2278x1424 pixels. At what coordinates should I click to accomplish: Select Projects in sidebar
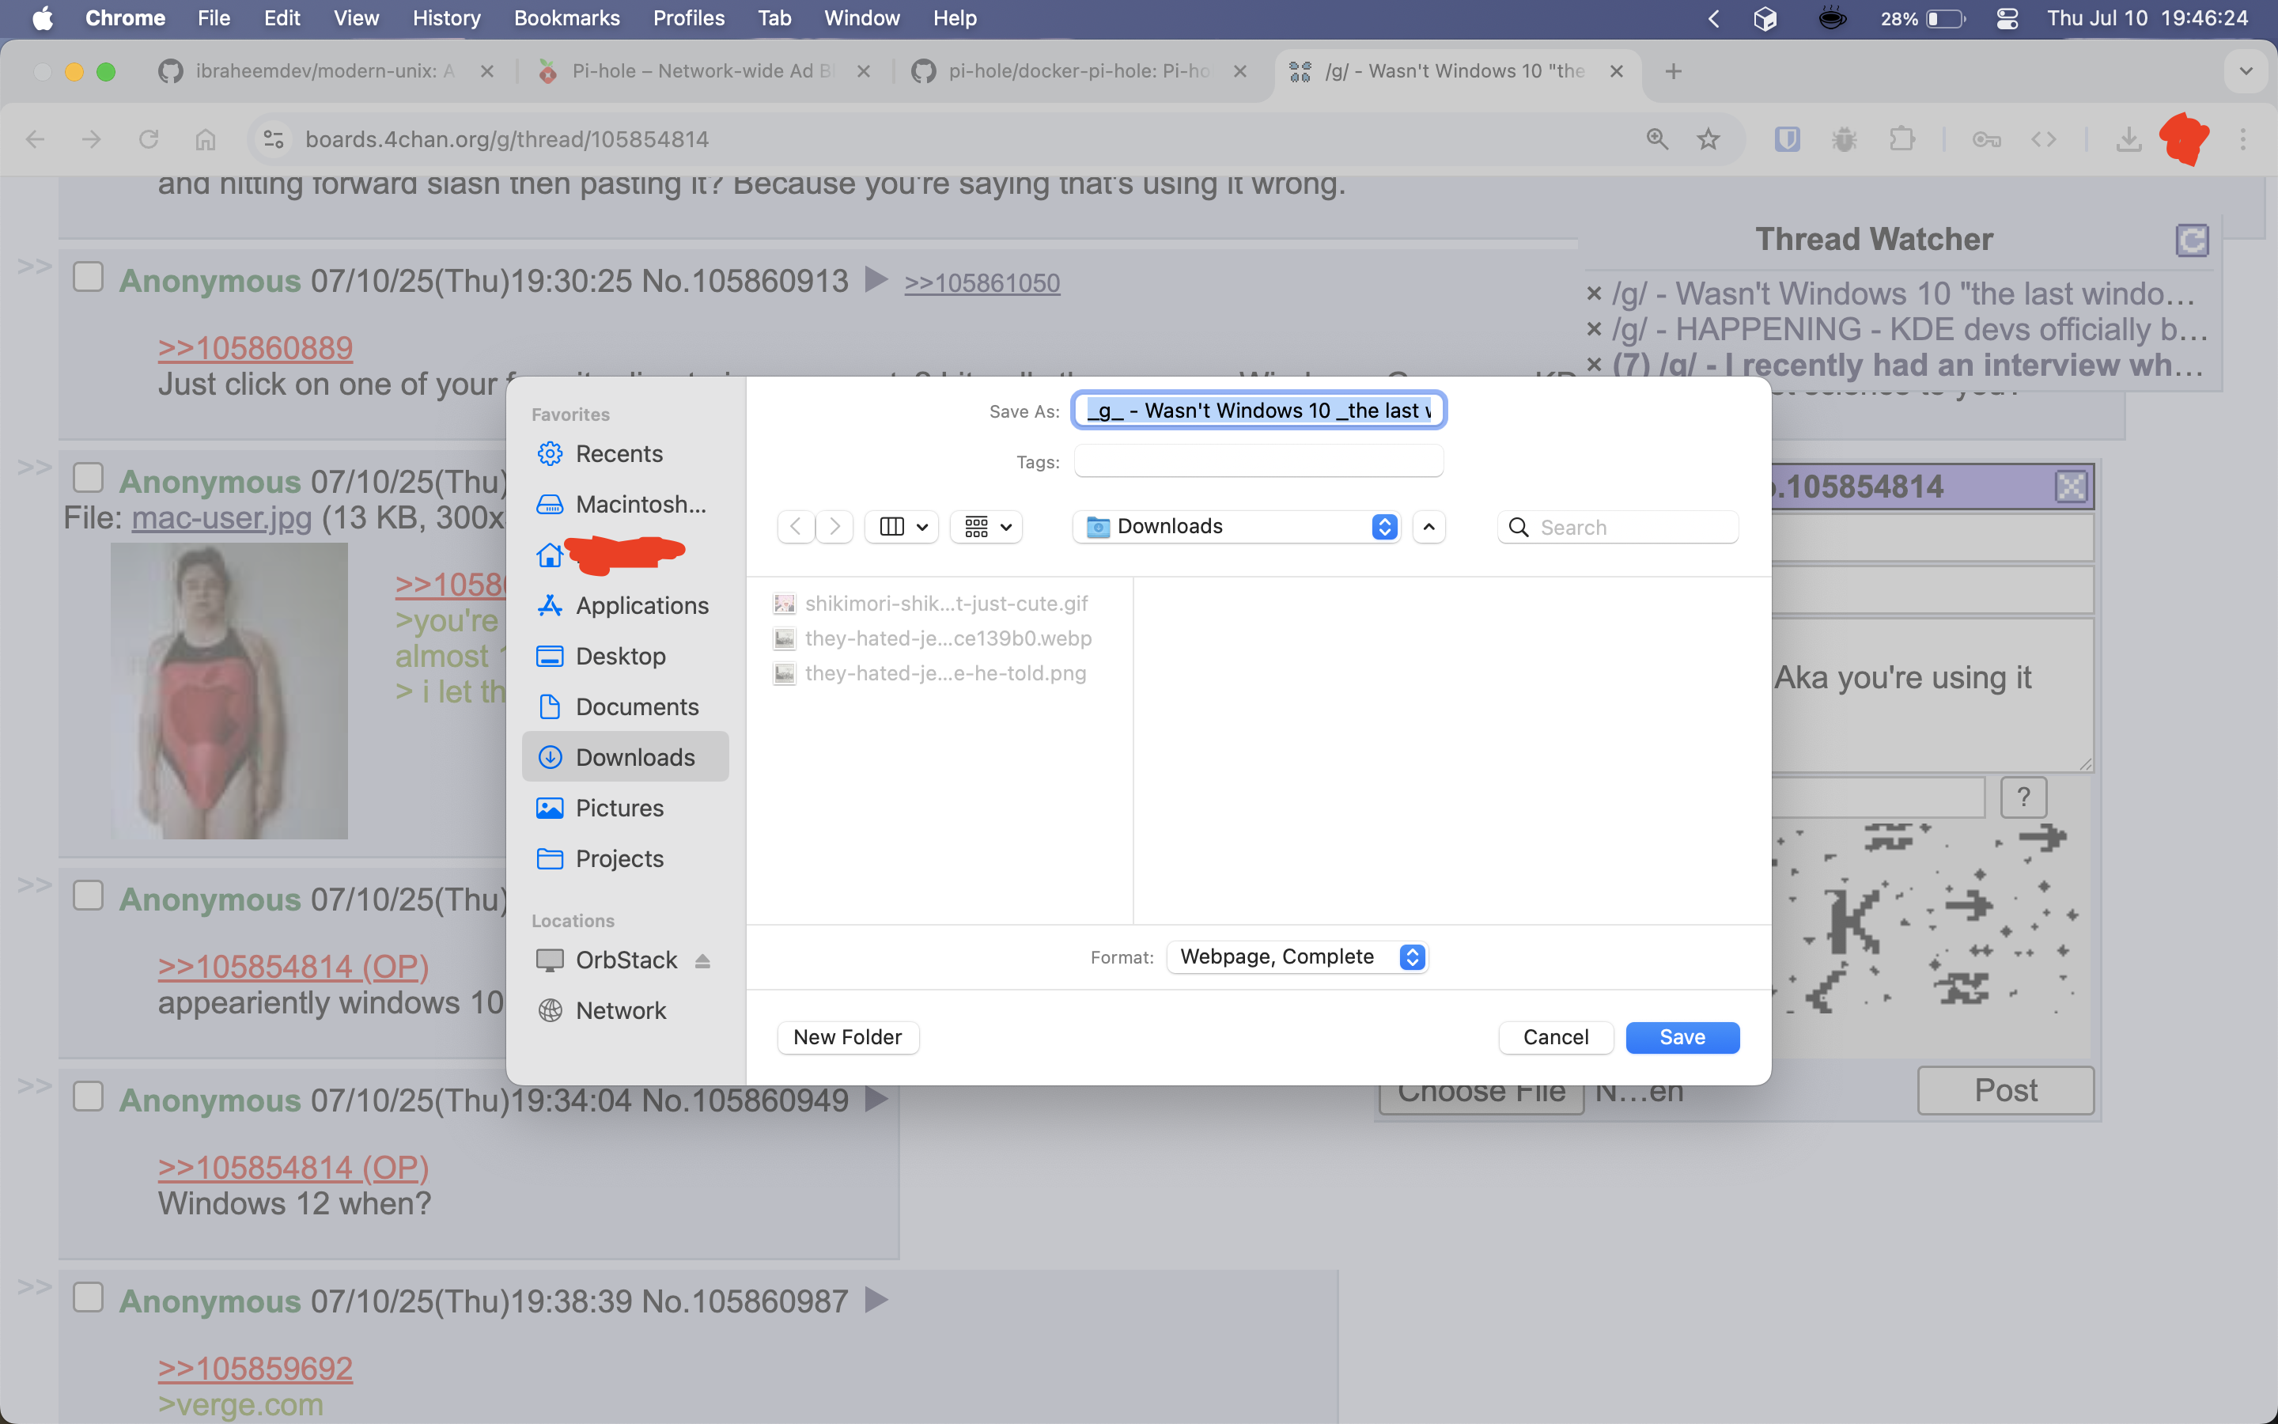[625, 859]
